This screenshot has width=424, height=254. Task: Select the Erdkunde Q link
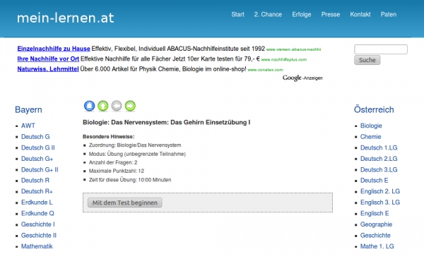click(x=37, y=214)
